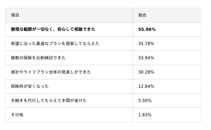Select the 希望に沿った最適なプラン row label
The height and width of the screenshot is (130, 211).
click(x=55, y=44)
